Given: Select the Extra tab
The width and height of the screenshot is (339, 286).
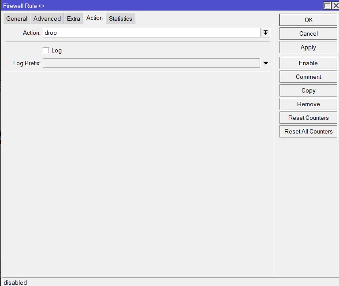Looking at the screenshot, I should (74, 19).
